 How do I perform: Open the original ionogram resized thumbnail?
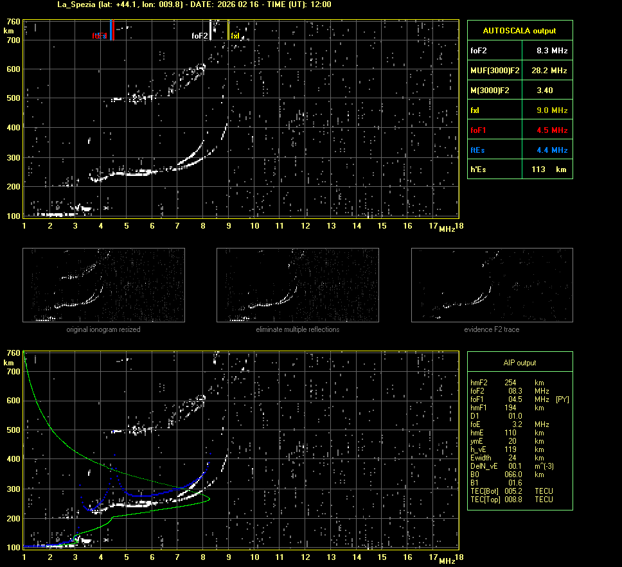tap(103, 284)
